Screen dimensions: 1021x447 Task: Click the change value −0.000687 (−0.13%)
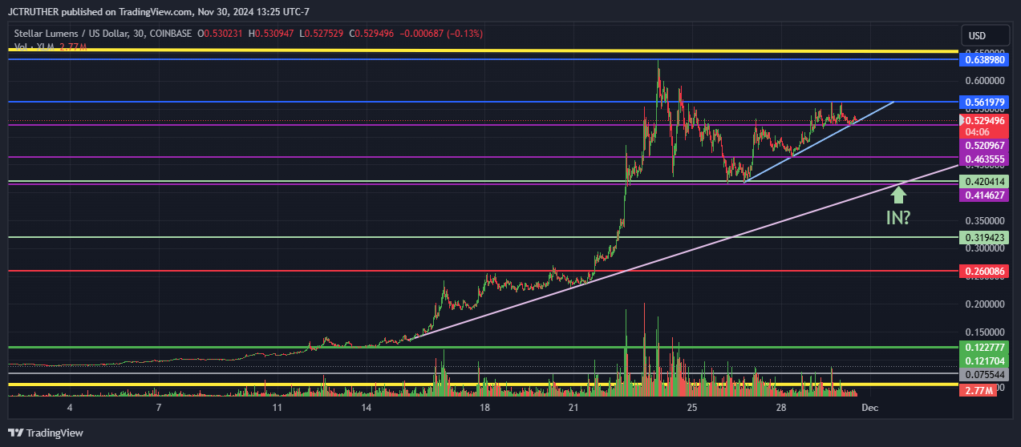(x=442, y=34)
